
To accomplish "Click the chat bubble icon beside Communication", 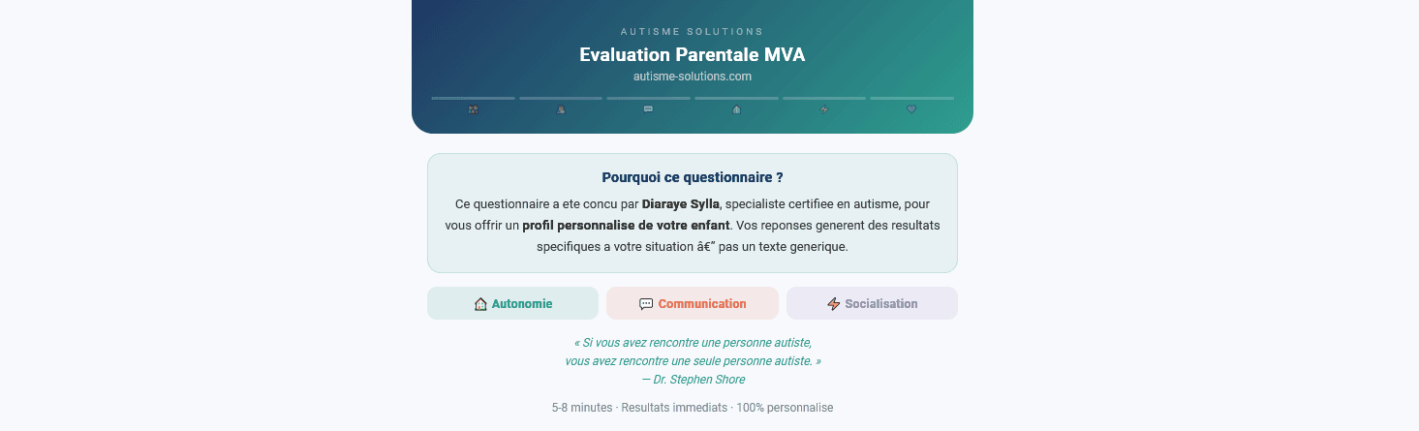I will (646, 304).
